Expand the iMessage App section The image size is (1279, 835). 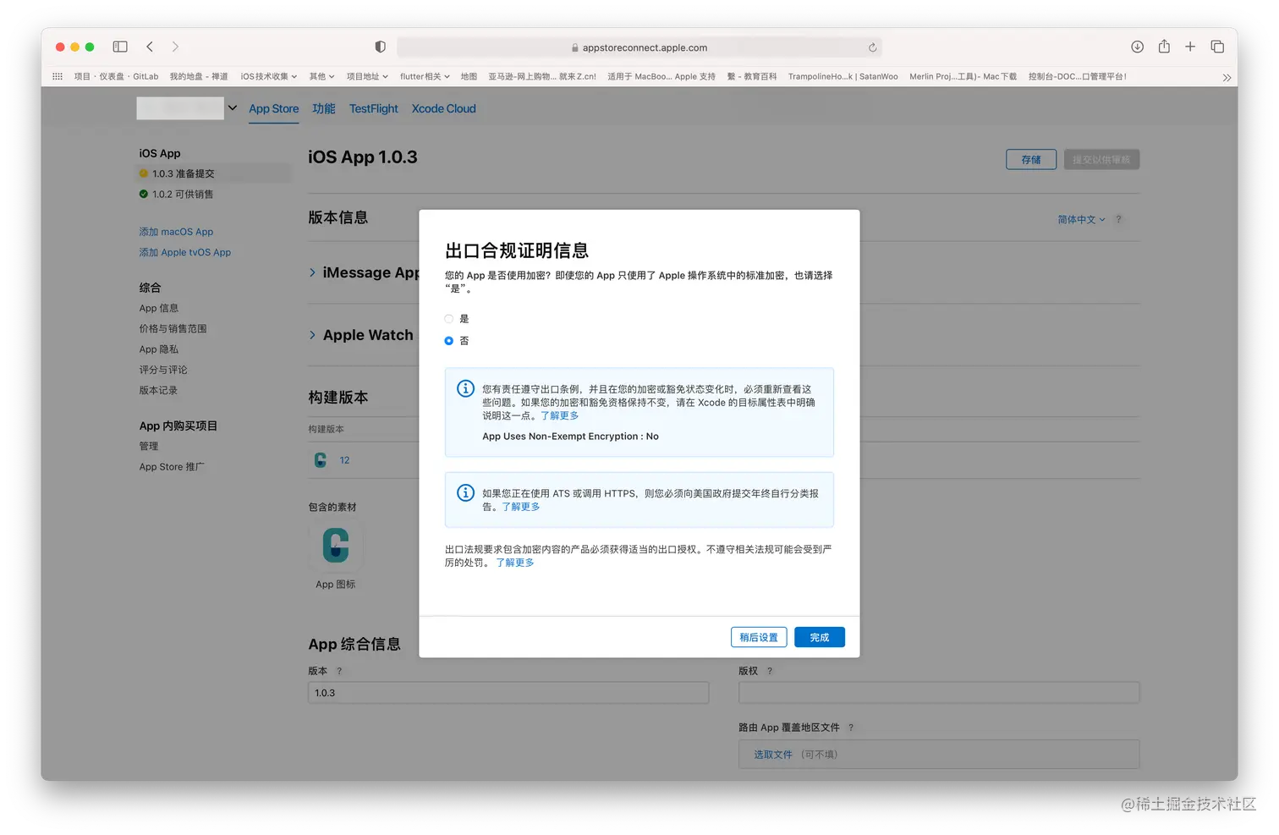tap(312, 272)
